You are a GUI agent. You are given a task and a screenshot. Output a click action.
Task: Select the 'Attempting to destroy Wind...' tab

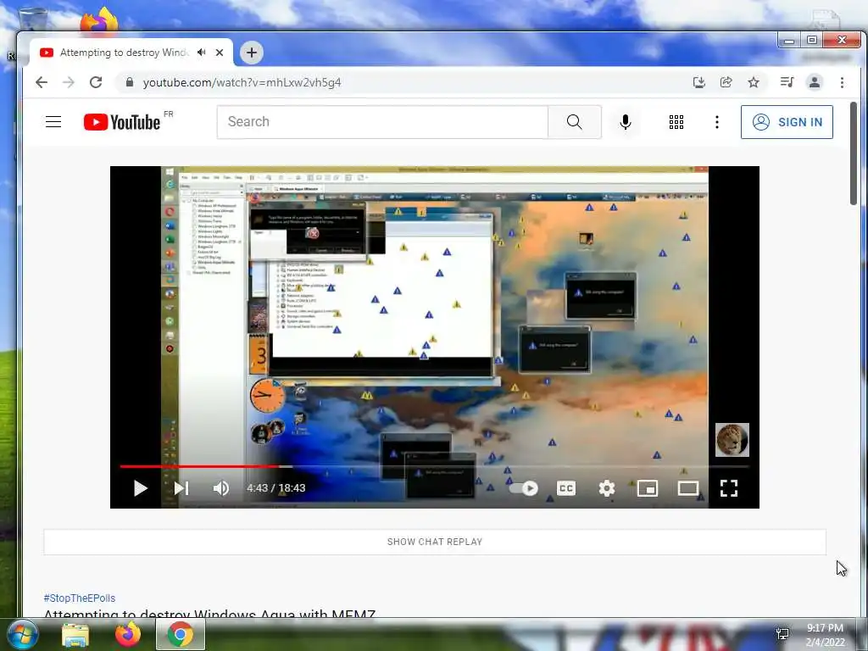click(131, 53)
